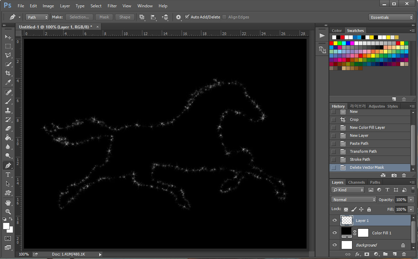
Task: Click the Color Fill 1 layer thumbnail
Action: [x=346, y=233]
